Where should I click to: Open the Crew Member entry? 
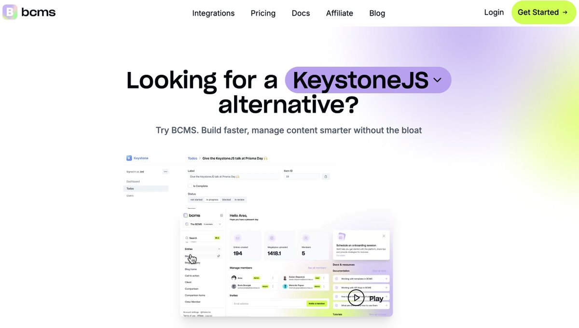coord(193,302)
